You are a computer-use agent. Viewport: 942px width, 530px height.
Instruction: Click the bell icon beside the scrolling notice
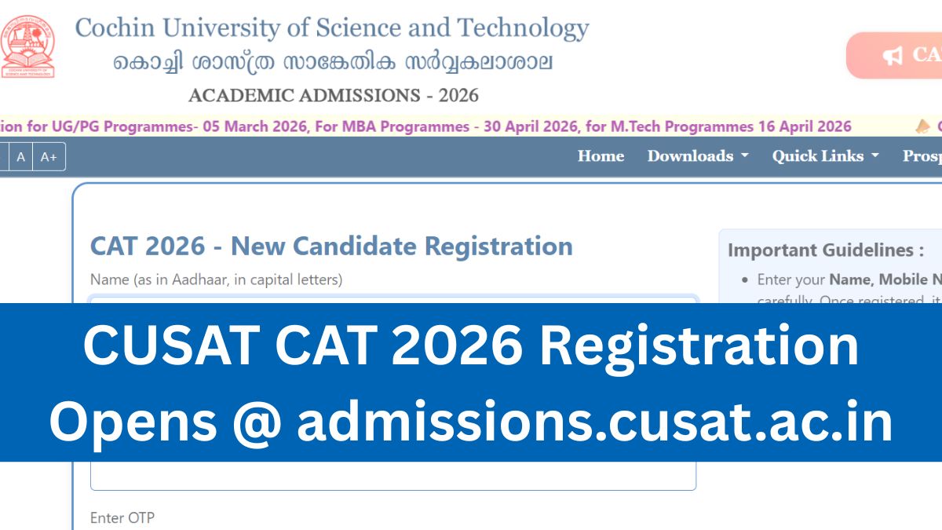923,126
